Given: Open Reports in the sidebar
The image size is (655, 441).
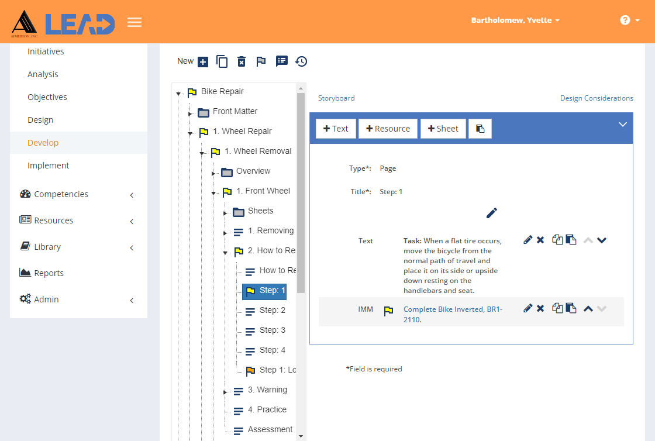Looking at the screenshot, I should (x=49, y=273).
